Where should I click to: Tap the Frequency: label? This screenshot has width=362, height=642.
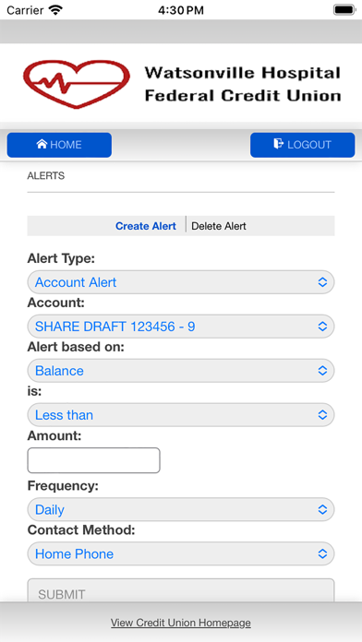tap(63, 486)
